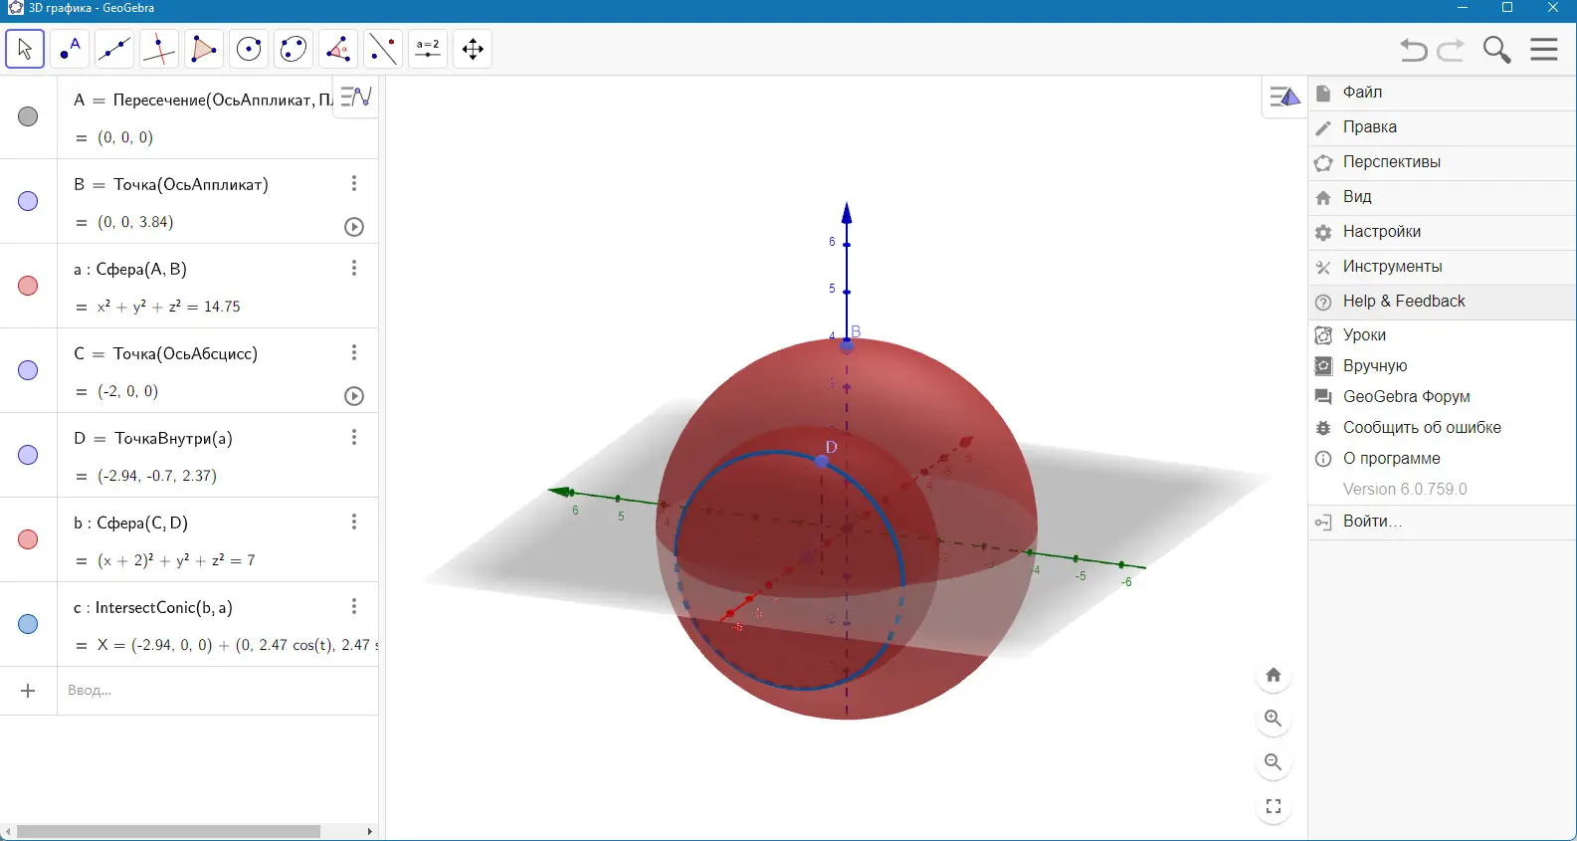Open the Настройки menu section
The width and height of the screenshot is (1577, 841).
(x=1442, y=232)
